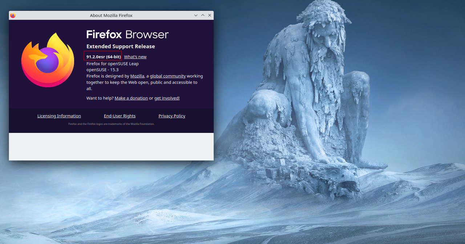View End-User Rights
The width and height of the screenshot is (465, 244).
(x=120, y=116)
